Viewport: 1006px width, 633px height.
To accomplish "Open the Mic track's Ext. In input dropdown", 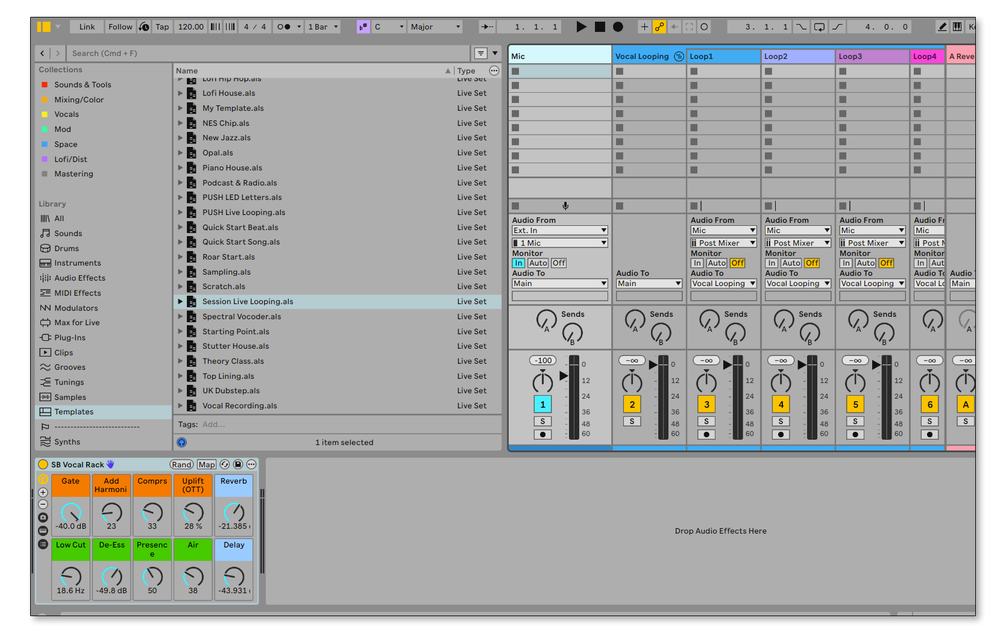I will click(559, 231).
